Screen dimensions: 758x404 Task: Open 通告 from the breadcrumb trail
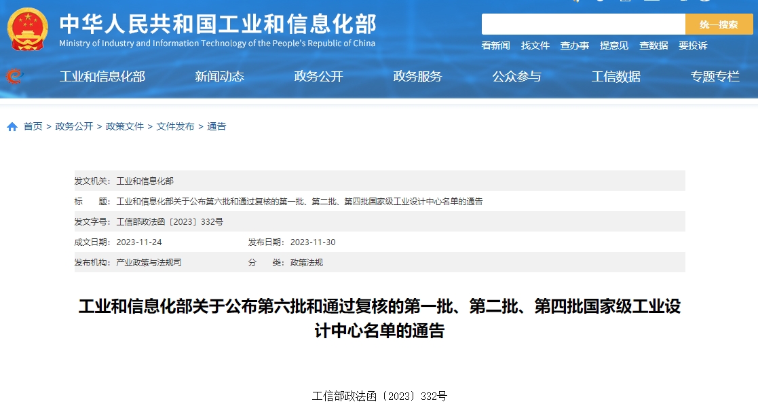(217, 126)
